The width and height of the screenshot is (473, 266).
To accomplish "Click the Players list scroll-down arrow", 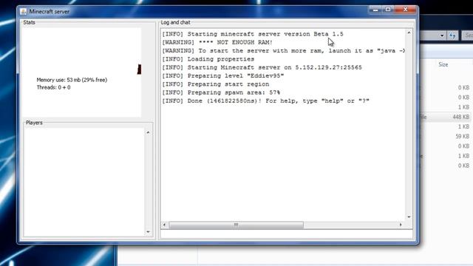I will tap(148, 231).
